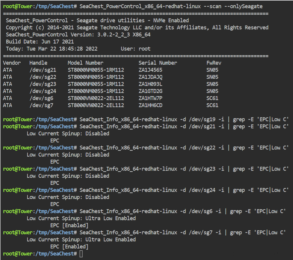
Task: Select handle /dev/sg6 in scan table
Action: (x=41, y=98)
